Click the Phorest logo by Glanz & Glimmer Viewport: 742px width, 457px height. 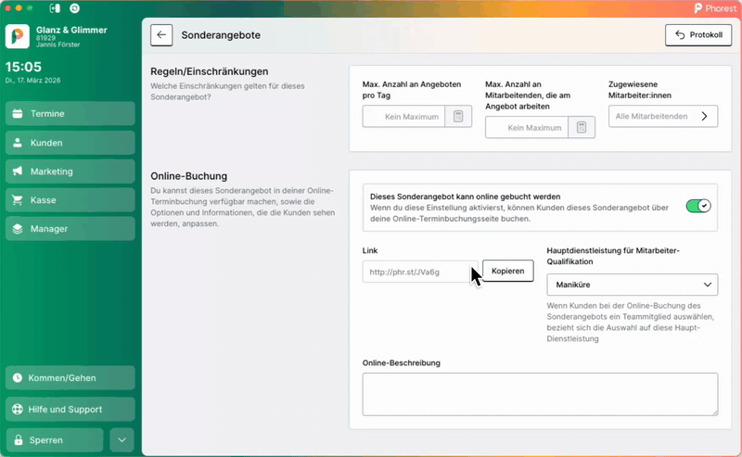(x=18, y=36)
